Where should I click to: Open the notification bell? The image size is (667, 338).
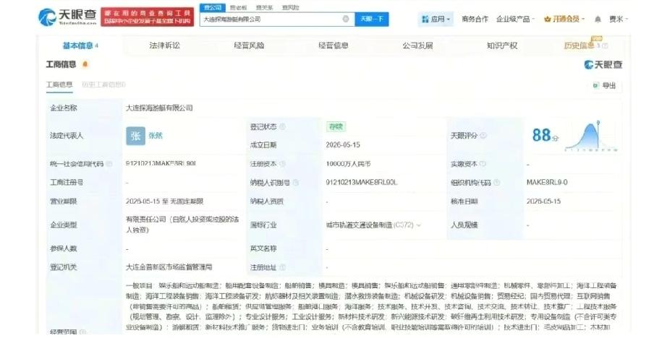pos(598,19)
